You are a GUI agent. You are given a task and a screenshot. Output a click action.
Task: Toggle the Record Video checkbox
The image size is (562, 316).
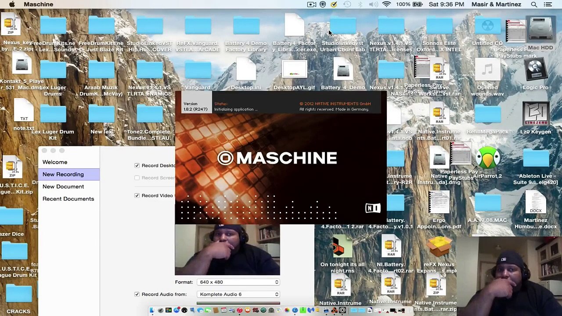pyautogui.click(x=137, y=195)
